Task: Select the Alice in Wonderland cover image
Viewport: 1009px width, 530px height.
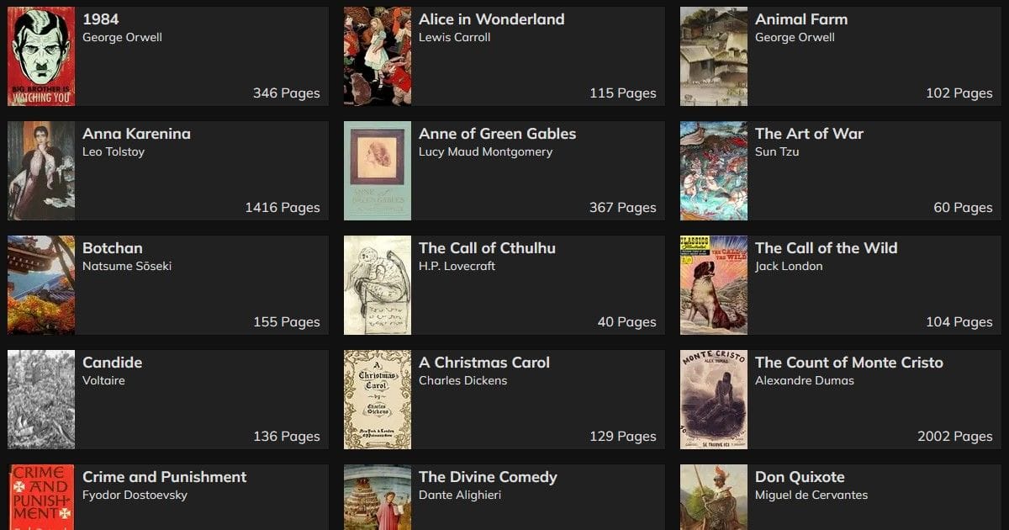Action: click(378, 56)
